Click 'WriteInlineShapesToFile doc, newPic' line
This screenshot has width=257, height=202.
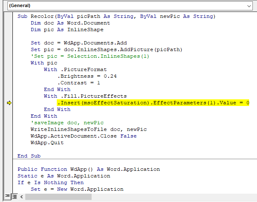tap(89, 129)
